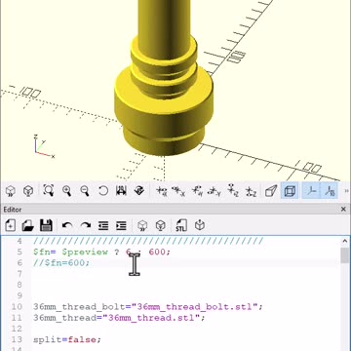Click Render in the editor toolbar

coord(161,225)
